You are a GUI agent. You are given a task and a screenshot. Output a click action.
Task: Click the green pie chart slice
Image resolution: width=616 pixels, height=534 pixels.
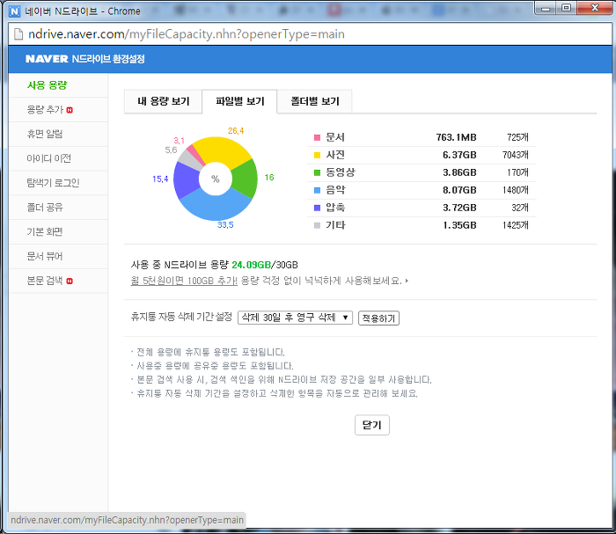246,179
